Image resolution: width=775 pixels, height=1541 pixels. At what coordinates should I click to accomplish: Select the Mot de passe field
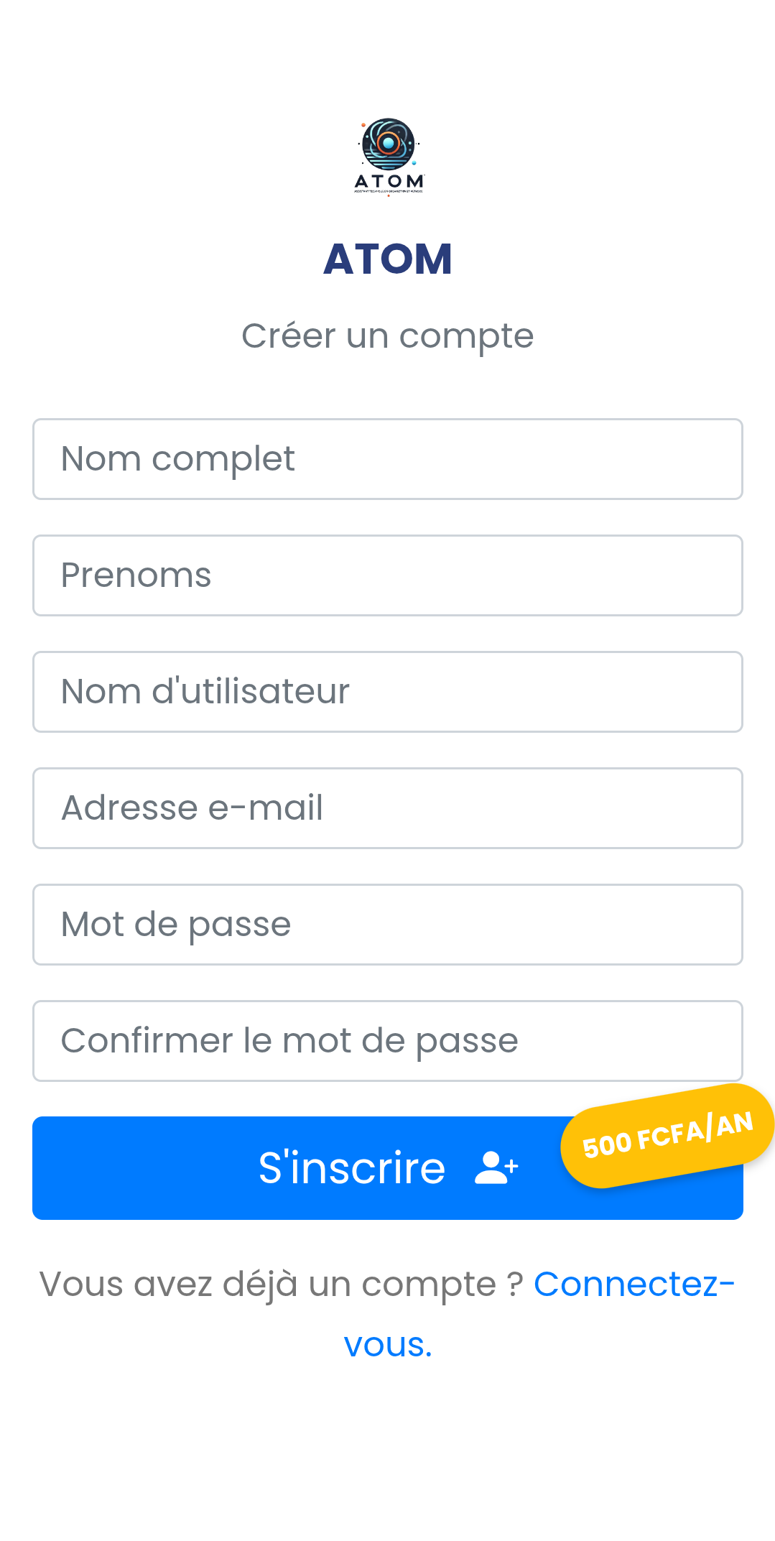(x=388, y=925)
